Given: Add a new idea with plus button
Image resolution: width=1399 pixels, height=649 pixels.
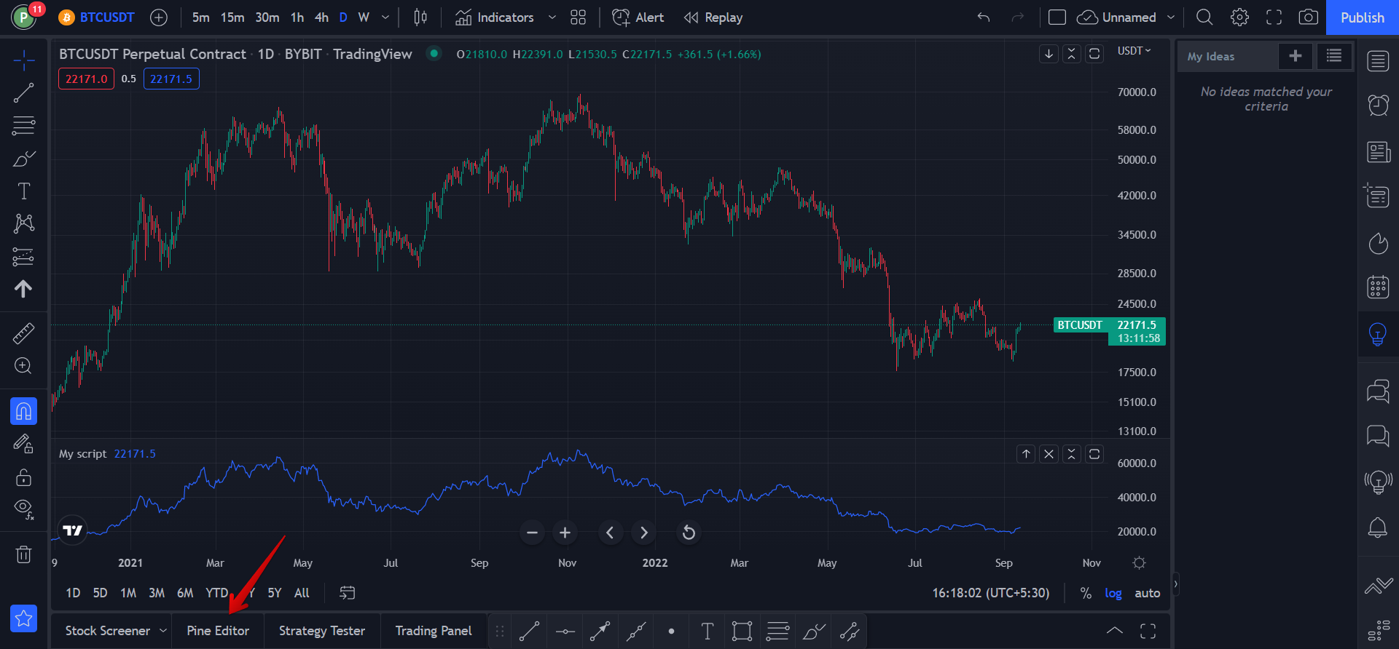Looking at the screenshot, I should click(1296, 56).
